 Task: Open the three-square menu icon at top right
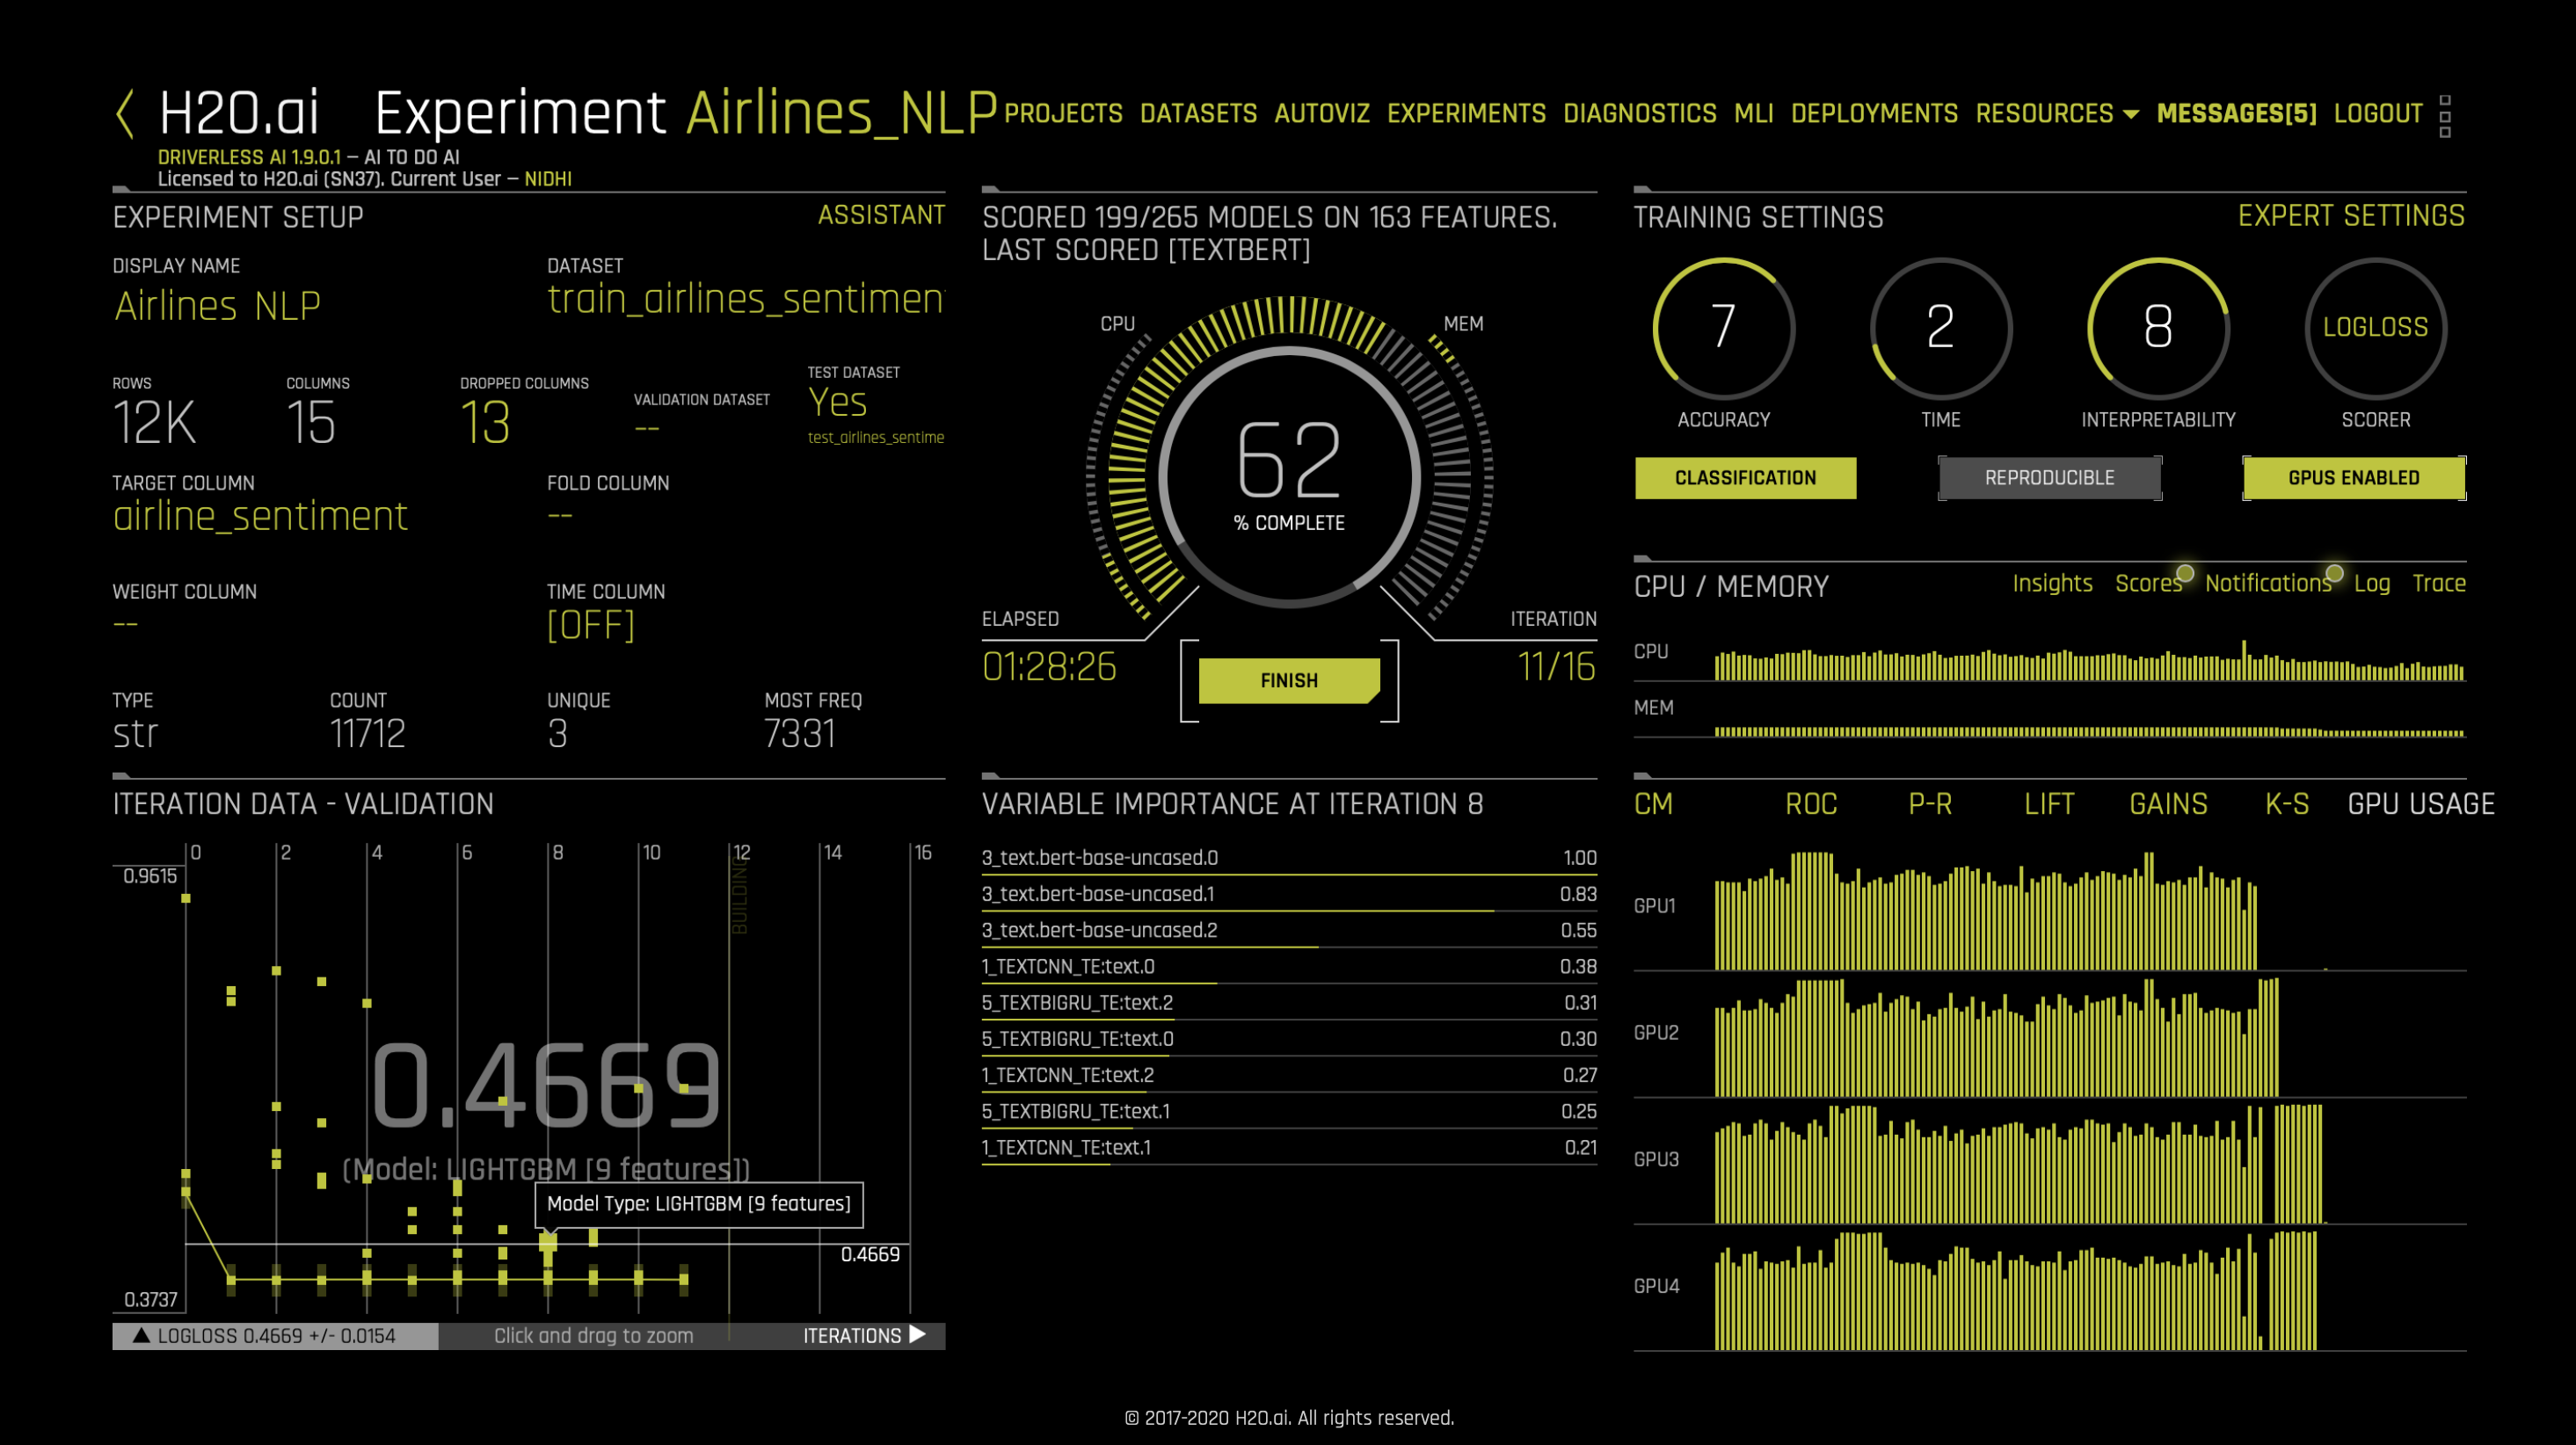[x=2444, y=116]
